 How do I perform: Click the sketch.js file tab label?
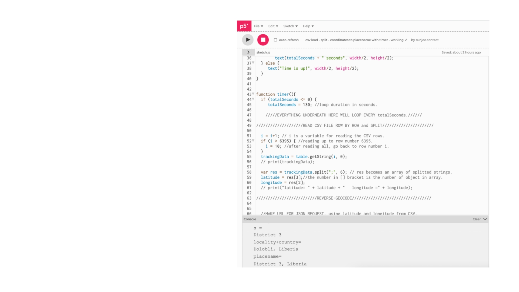pos(263,52)
